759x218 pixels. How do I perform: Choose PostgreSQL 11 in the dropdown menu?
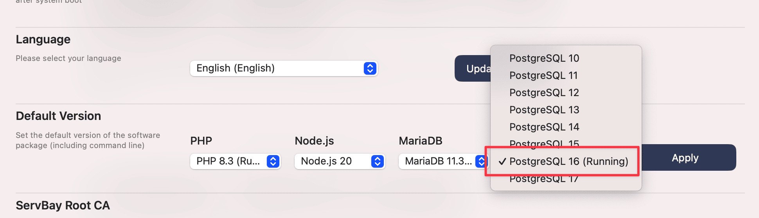click(x=566, y=75)
